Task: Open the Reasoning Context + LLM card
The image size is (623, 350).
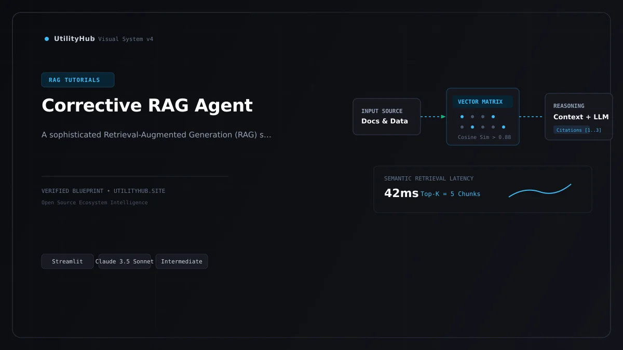Action: point(579,117)
